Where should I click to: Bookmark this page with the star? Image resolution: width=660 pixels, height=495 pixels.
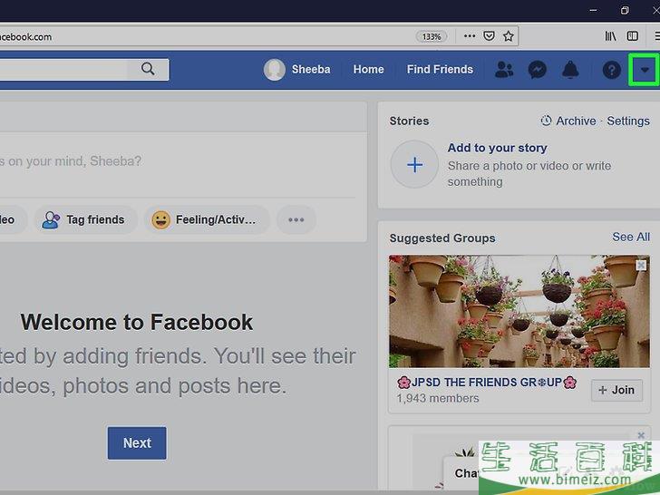(x=508, y=36)
